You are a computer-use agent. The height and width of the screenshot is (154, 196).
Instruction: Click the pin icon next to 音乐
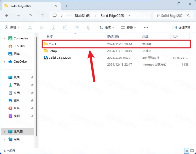point(32,109)
